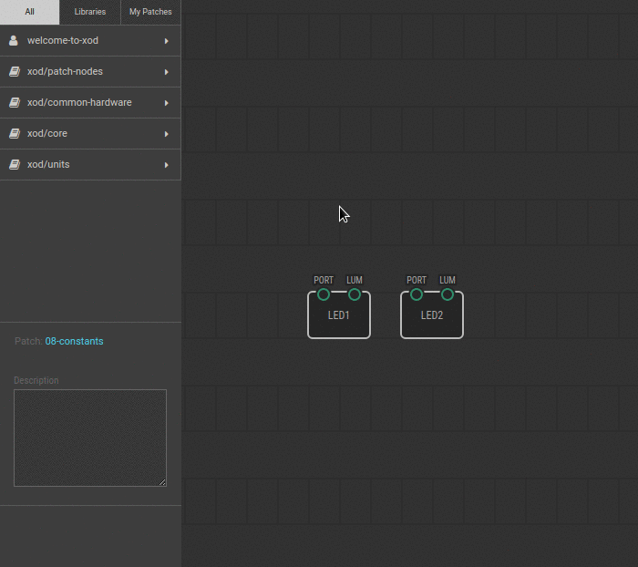638x567 pixels.
Task: Select the welcome-to-xod project row
Action: click(x=90, y=41)
